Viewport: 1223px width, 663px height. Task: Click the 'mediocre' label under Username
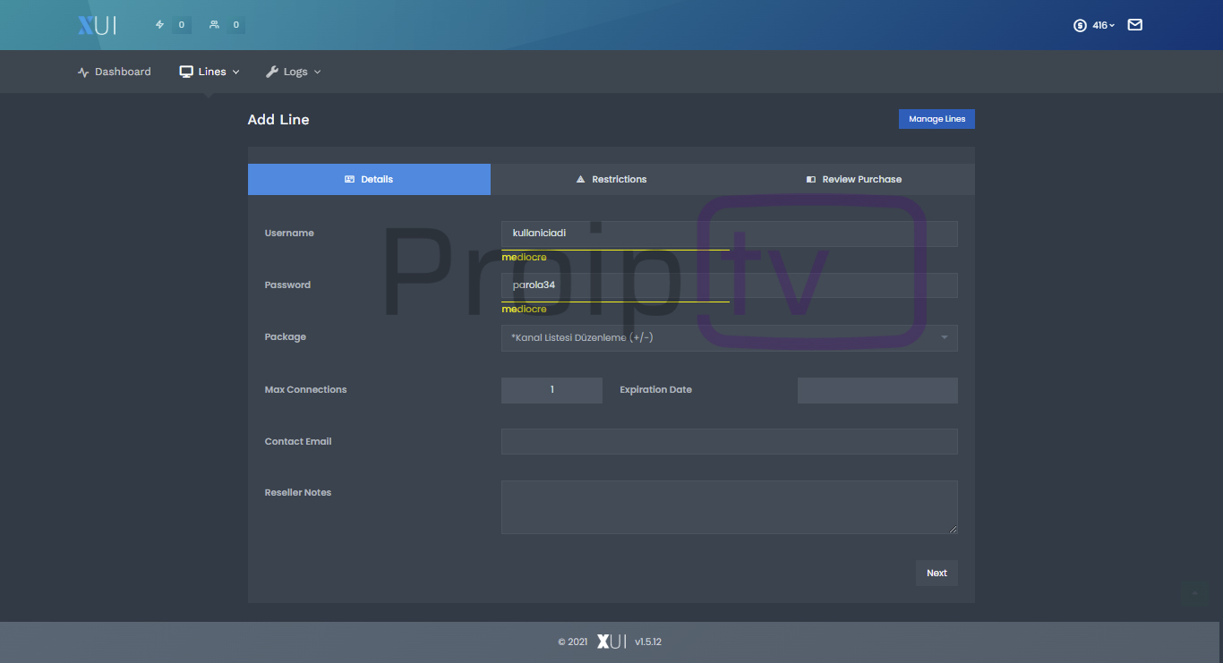tap(524, 258)
